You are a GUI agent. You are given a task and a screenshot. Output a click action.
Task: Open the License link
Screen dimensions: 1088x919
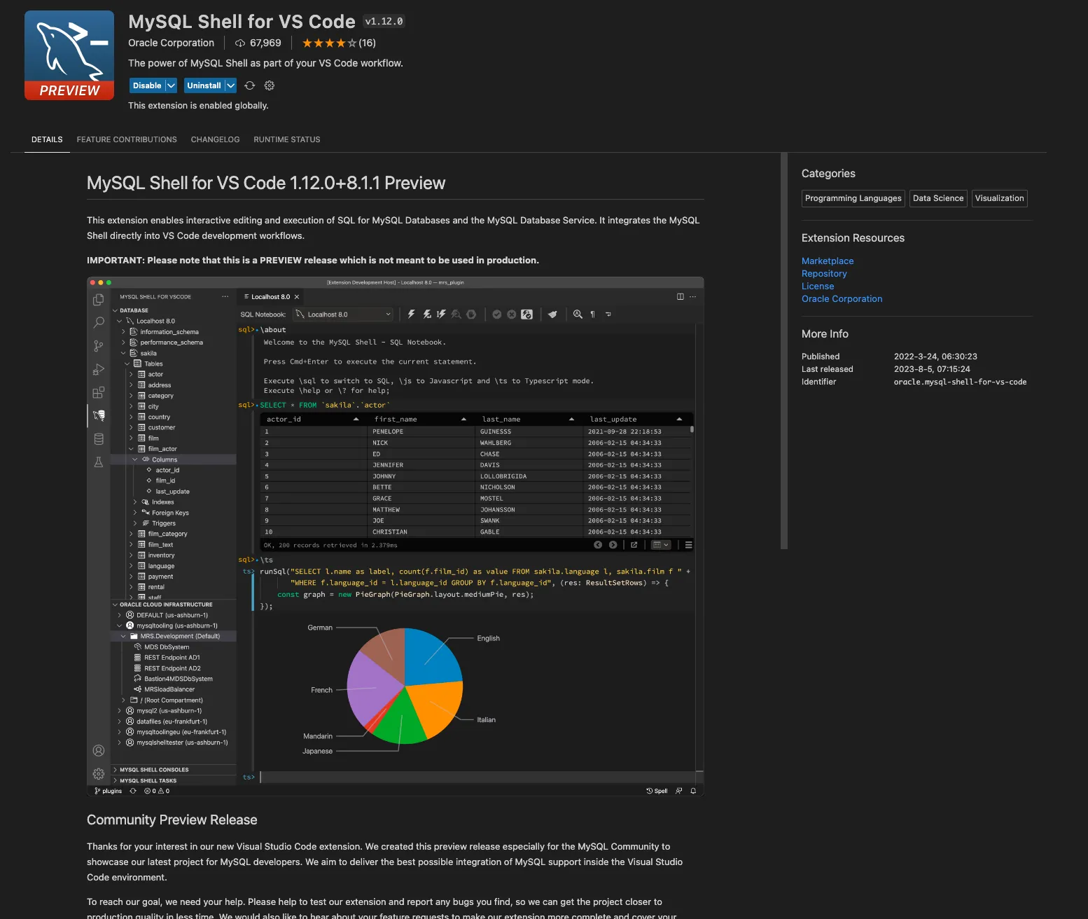pyautogui.click(x=817, y=286)
